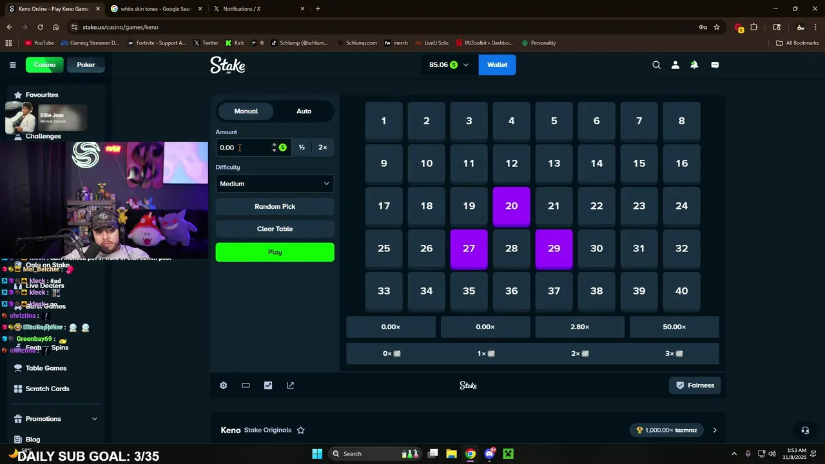Image resolution: width=825 pixels, height=464 pixels.
Task: Reload the browser page
Action: (x=40, y=27)
